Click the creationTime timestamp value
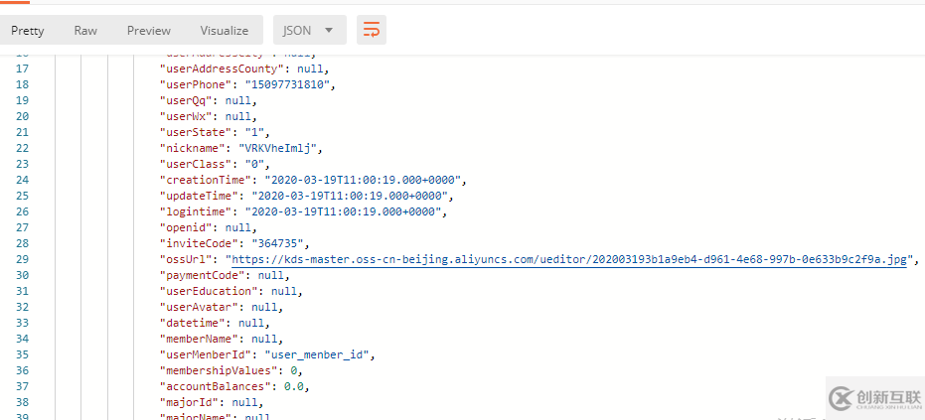This screenshot has height=420, width=925. pyautogui.click(x=364, y=180)
